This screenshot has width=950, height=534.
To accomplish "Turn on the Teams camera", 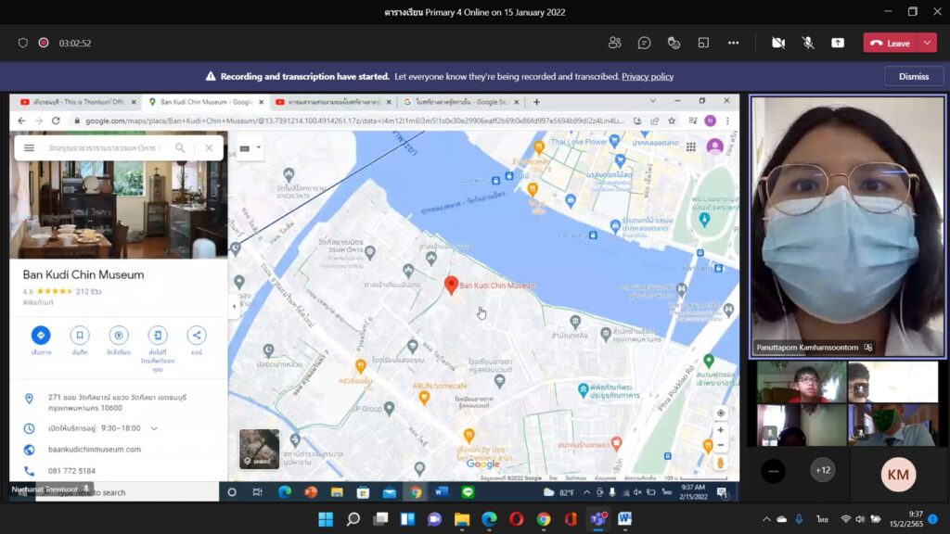I will (778, 43).
